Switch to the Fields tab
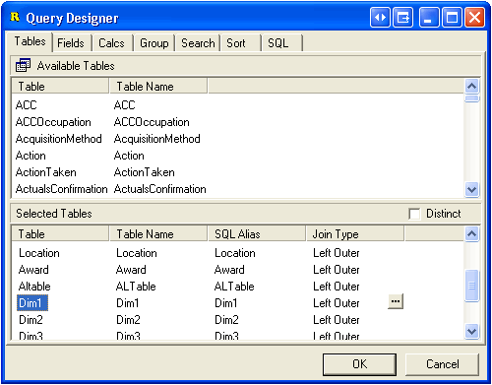The image size is (492, 385). tap(71, 43)
